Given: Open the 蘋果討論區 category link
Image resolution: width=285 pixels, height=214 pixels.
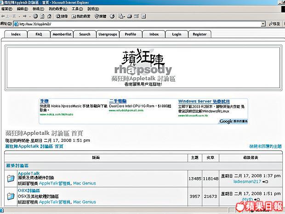Looking at the screenshot, I should tap(17, 166).
